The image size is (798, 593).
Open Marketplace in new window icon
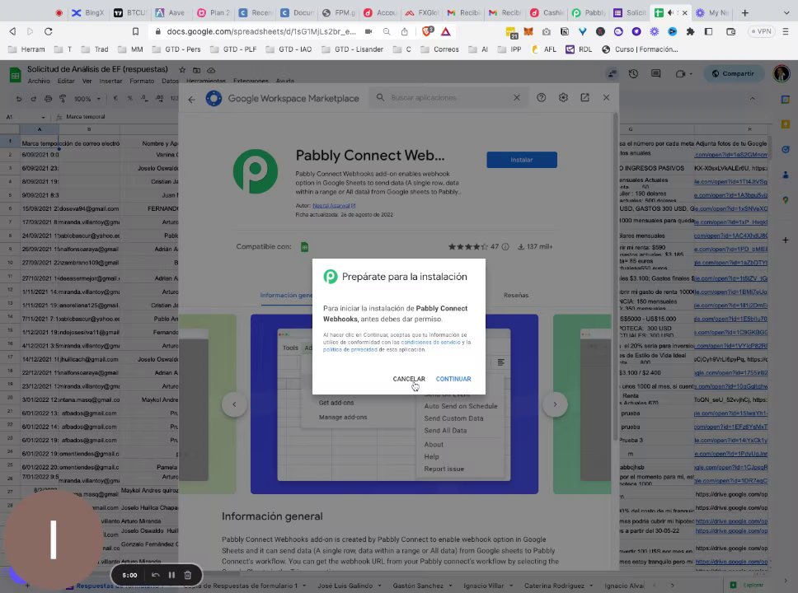click(x=584, y=98)
